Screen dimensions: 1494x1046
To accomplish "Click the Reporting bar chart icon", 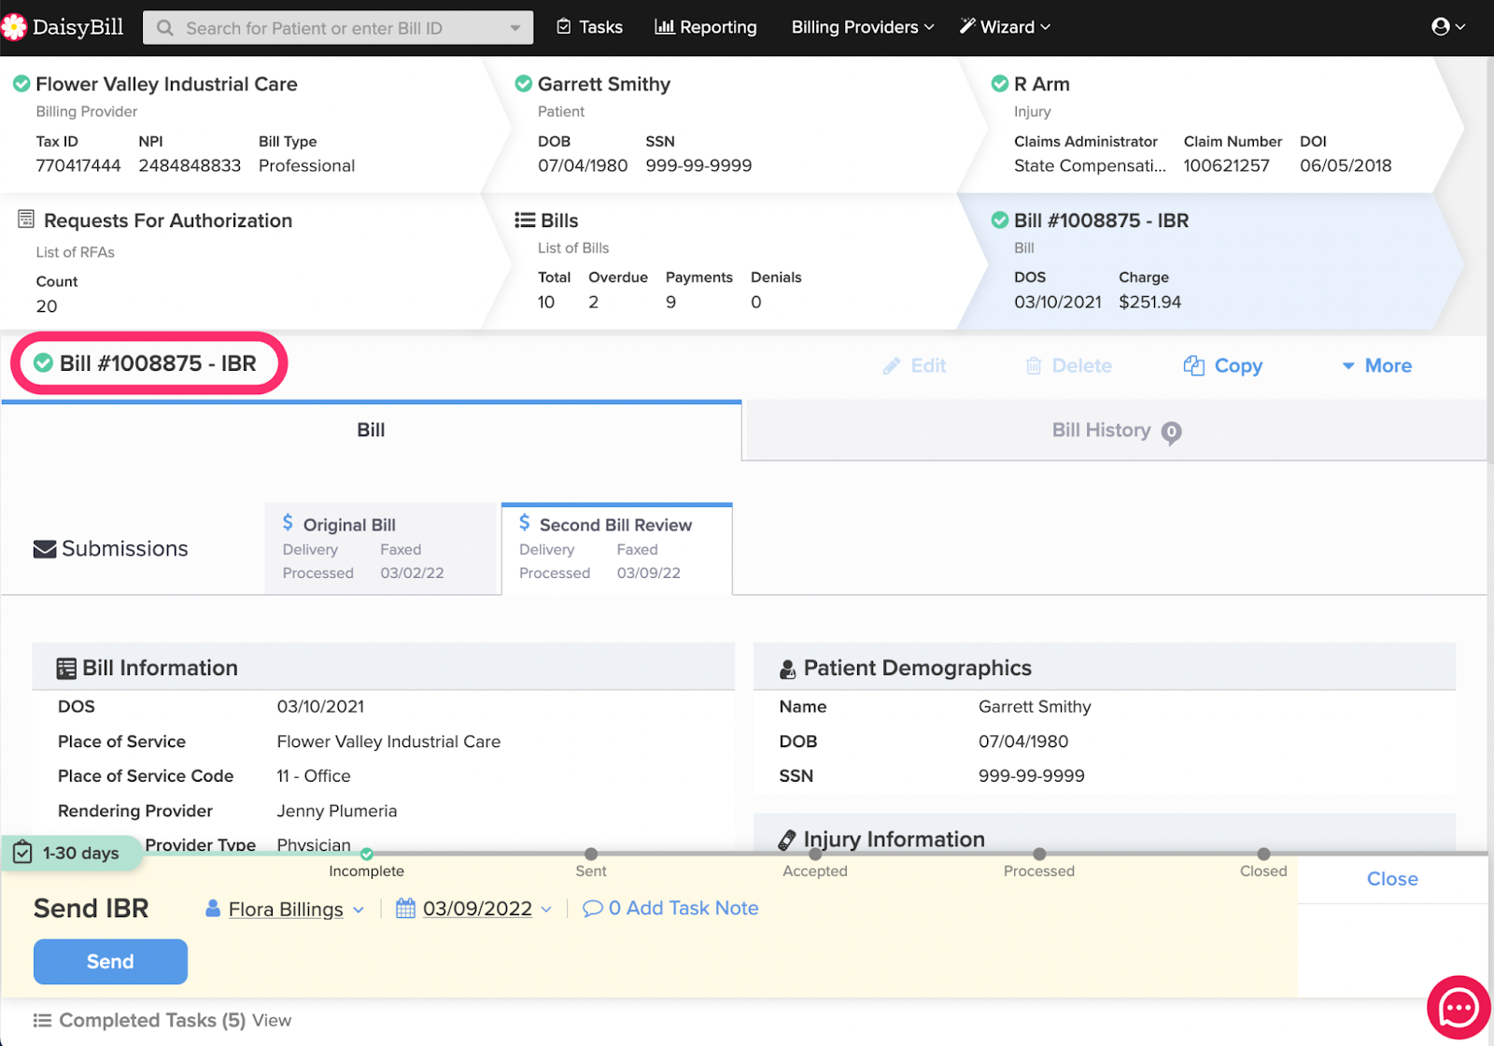I will coord(665,27).
